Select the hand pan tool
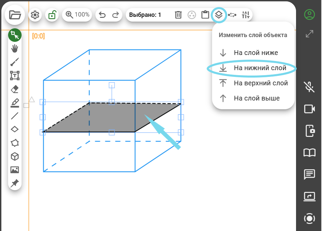Image resolution: width=322 pixels, height=231 pixels. (x=14, y=49)
